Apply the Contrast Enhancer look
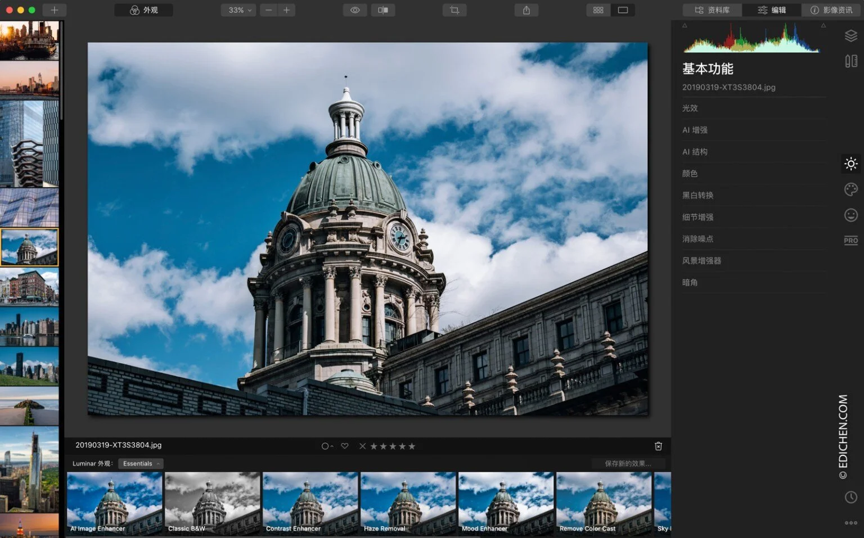The width and height of the screenshot is (864, 538). click(310, 504)
